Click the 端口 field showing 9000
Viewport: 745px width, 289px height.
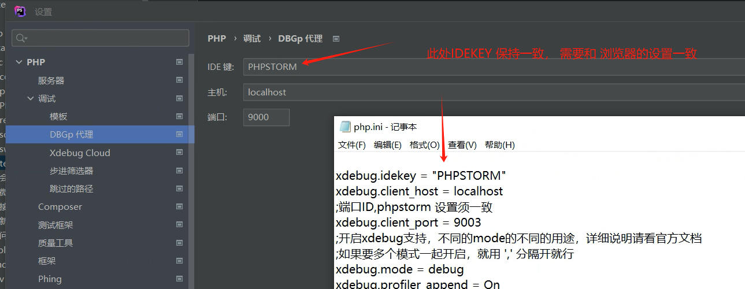[x=266, y=117]
